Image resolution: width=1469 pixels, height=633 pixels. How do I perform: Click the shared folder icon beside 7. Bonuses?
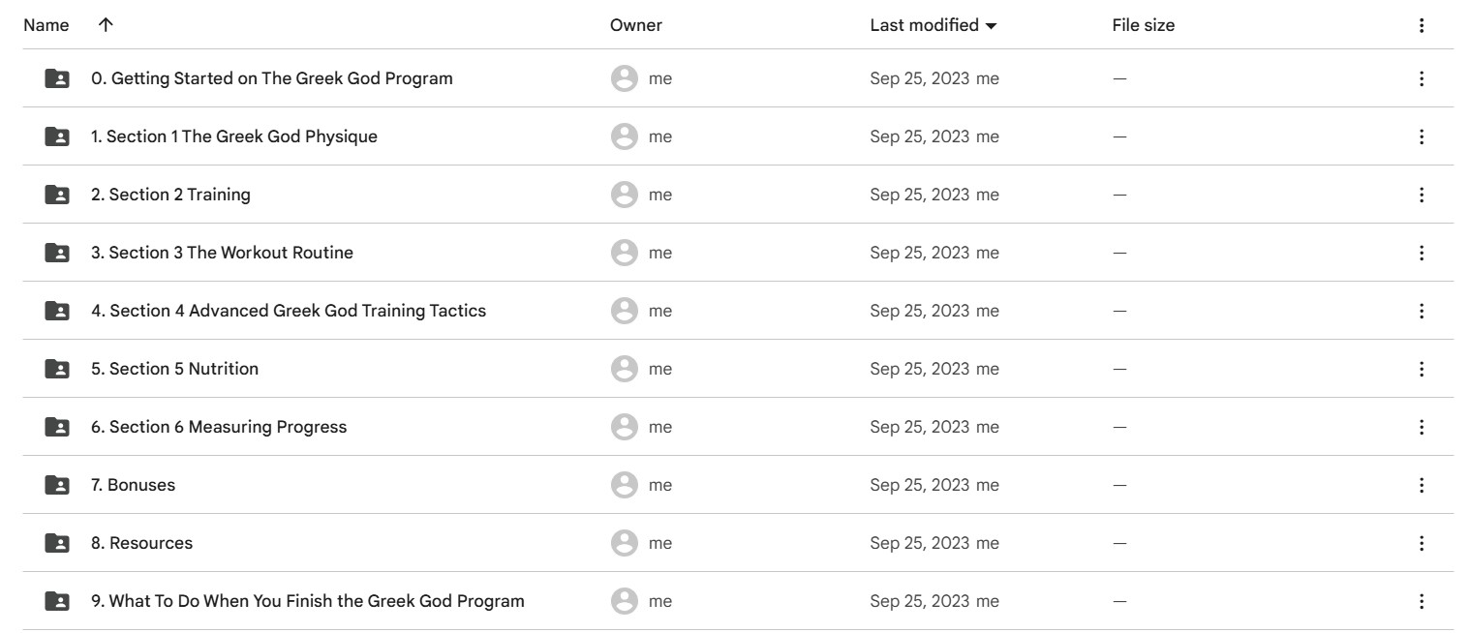57,485
